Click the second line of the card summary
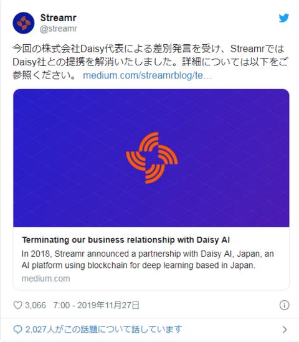Viewport: 299px width, 342px height. [138, 265]
